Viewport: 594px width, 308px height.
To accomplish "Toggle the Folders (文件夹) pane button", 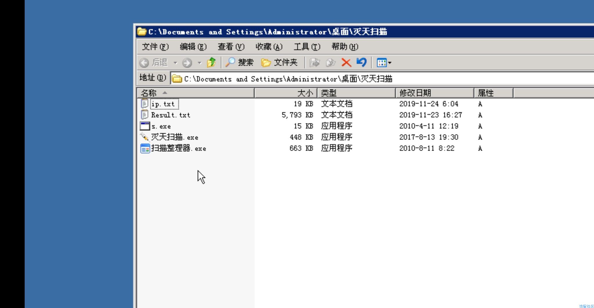I will point(279,62).
